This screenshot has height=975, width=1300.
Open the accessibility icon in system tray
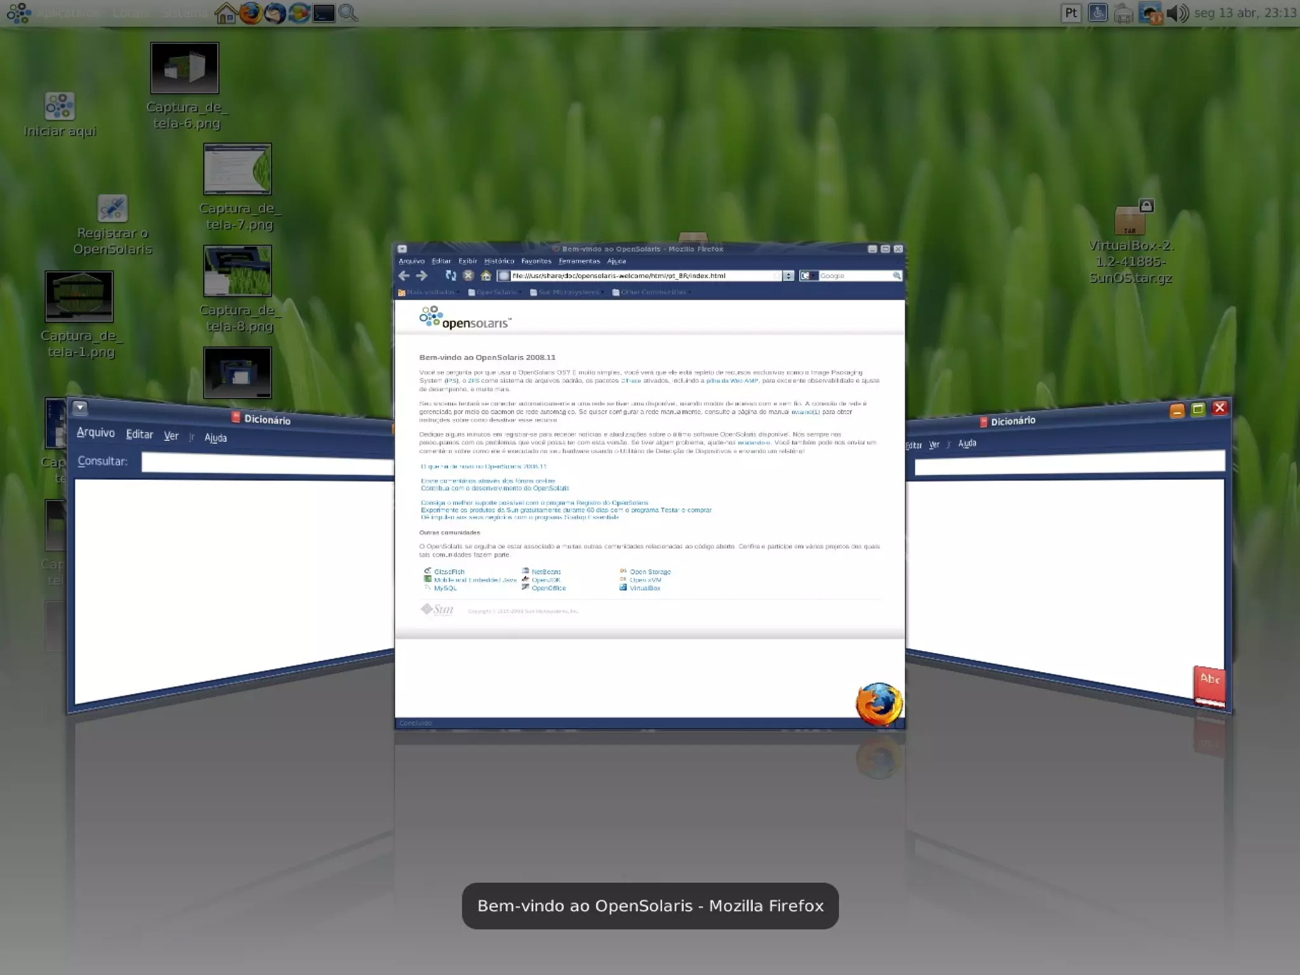pyautogui.click(x=1098, y=13)
